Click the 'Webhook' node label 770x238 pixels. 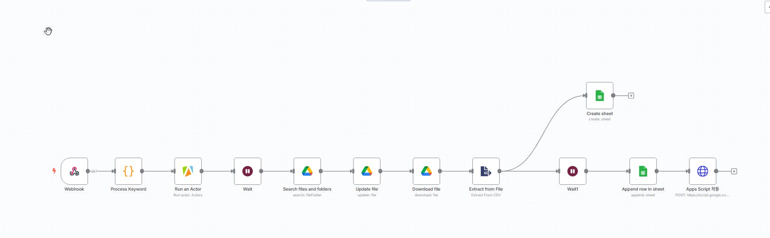74,189
